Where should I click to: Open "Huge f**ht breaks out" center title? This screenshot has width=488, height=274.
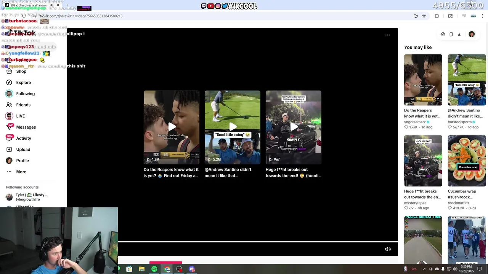coord(294,172)
